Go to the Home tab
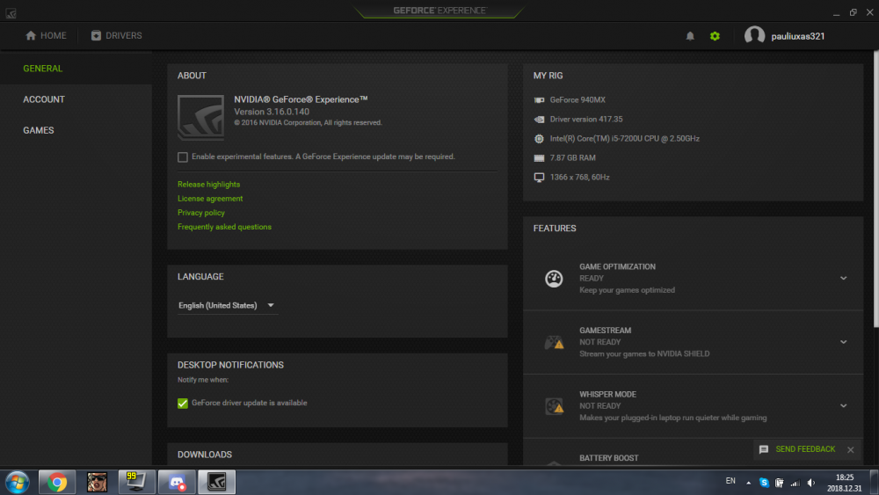The width and height of the screenshot is (879, 495). click(x=46, y=35)
